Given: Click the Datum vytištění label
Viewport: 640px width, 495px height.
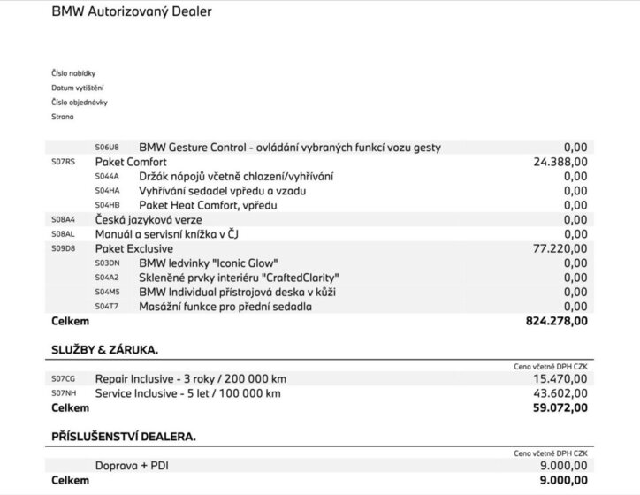Looking at the screenshot, I should pos(77,88).
